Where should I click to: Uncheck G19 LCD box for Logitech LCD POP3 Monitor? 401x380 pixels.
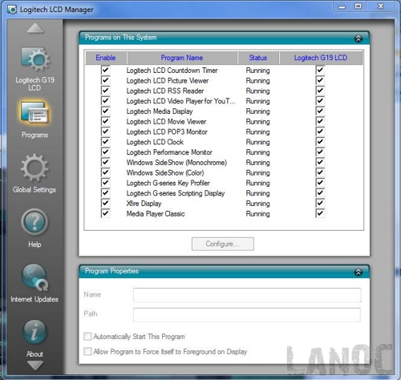pyautogui.click(x=320, y=131)
